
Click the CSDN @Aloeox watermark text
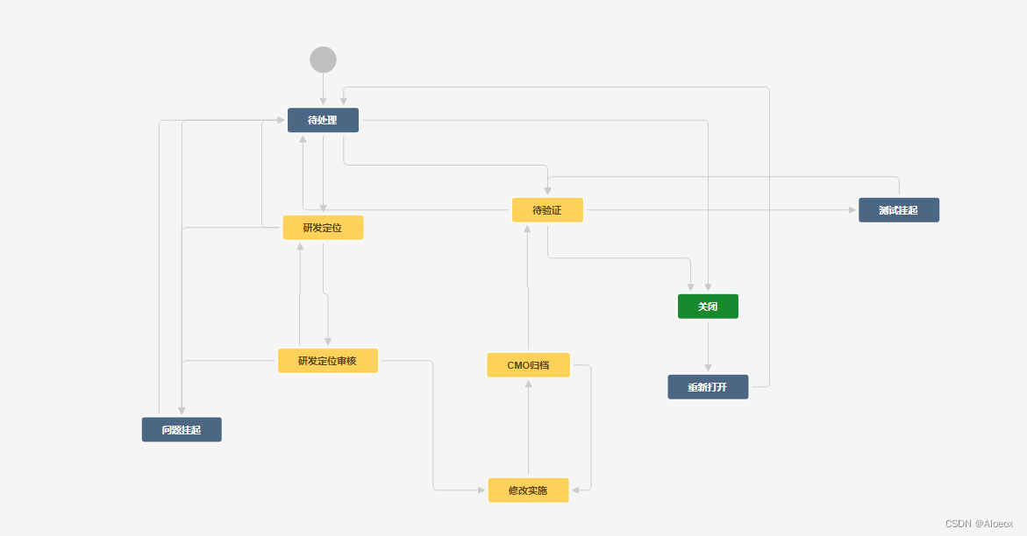click(979, 523)
